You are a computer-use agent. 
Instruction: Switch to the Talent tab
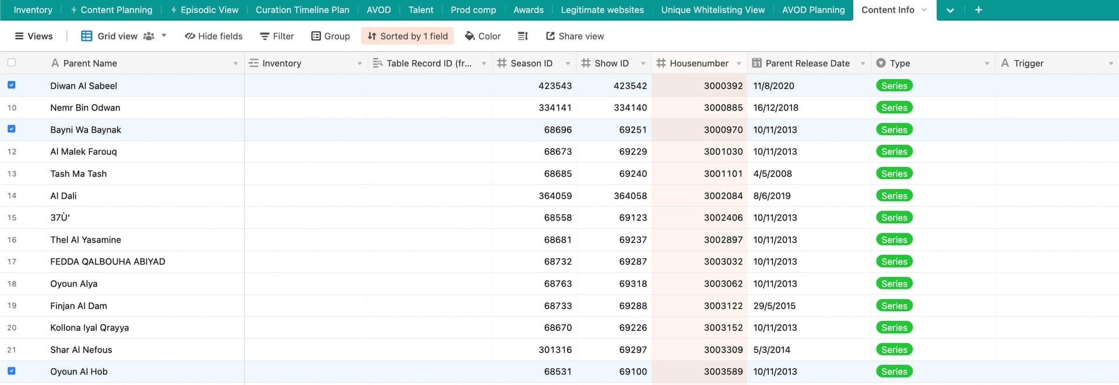(x=421, y=10)
